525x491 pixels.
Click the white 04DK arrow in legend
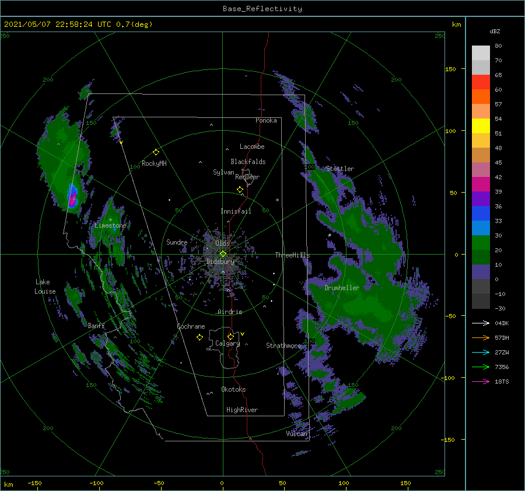click(x=481, y=323)
